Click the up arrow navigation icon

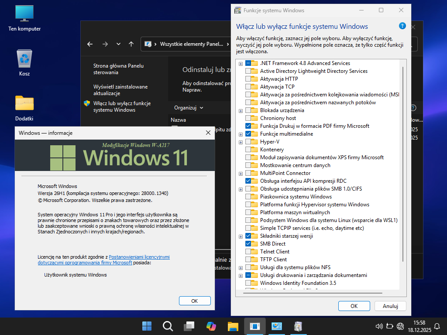[131, 44]
